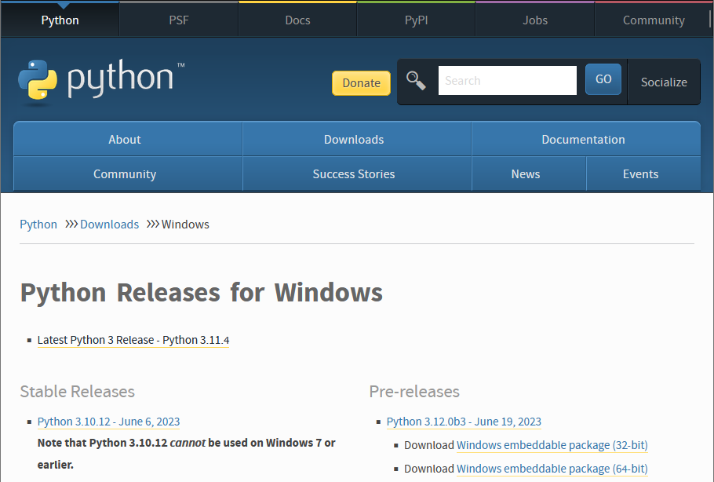Viewport: 714px width, 482px height.
Task: Open the Python 3.10.12 release link
Action: coord(108,422)
